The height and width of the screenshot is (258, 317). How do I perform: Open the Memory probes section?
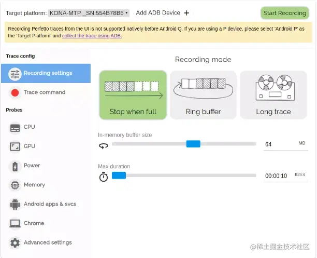46,185
